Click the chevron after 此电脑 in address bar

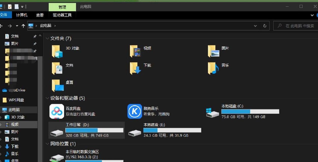coord(55,26)
